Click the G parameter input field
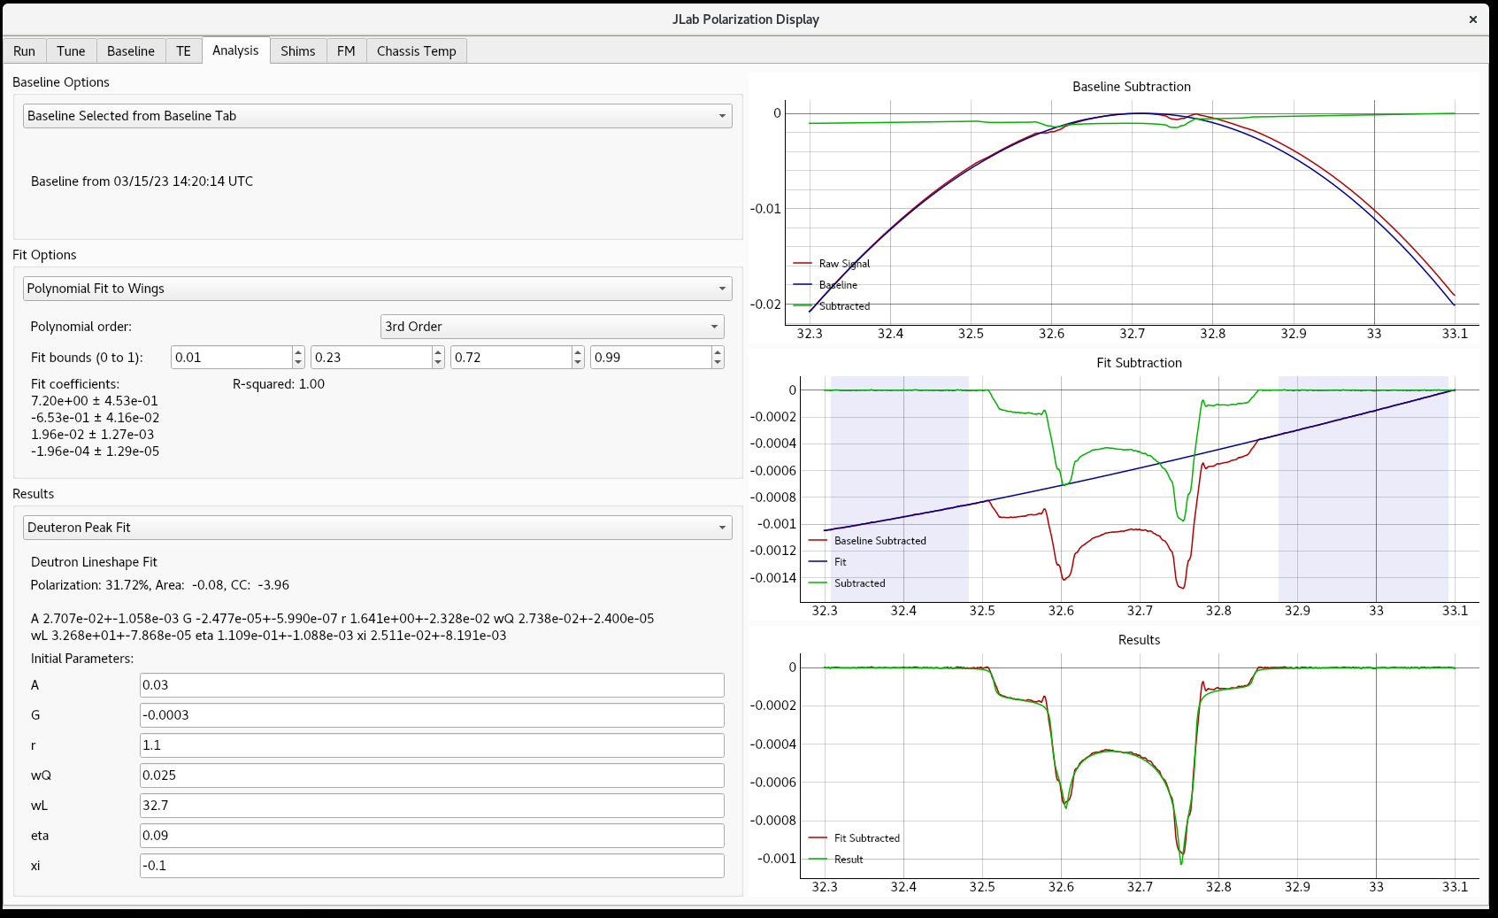The image size is (1498, 918). point(432,715)
